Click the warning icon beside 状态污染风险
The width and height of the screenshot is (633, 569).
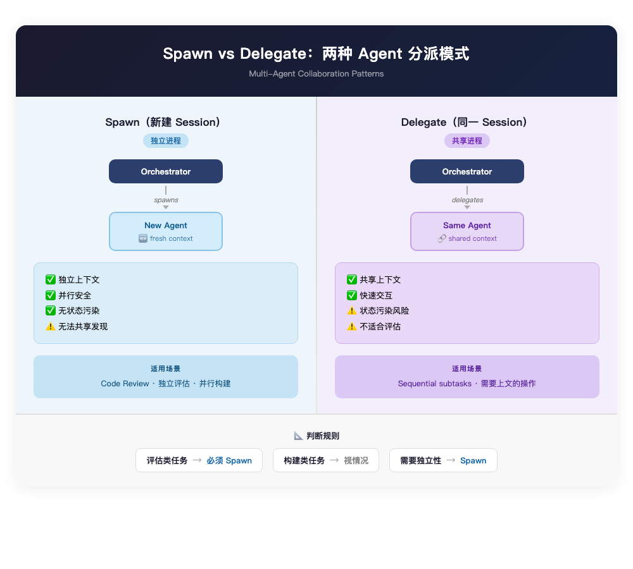(352, 311)
